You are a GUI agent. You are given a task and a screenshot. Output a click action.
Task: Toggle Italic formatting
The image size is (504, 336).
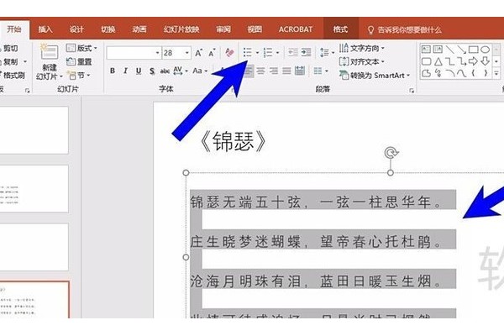125,71
